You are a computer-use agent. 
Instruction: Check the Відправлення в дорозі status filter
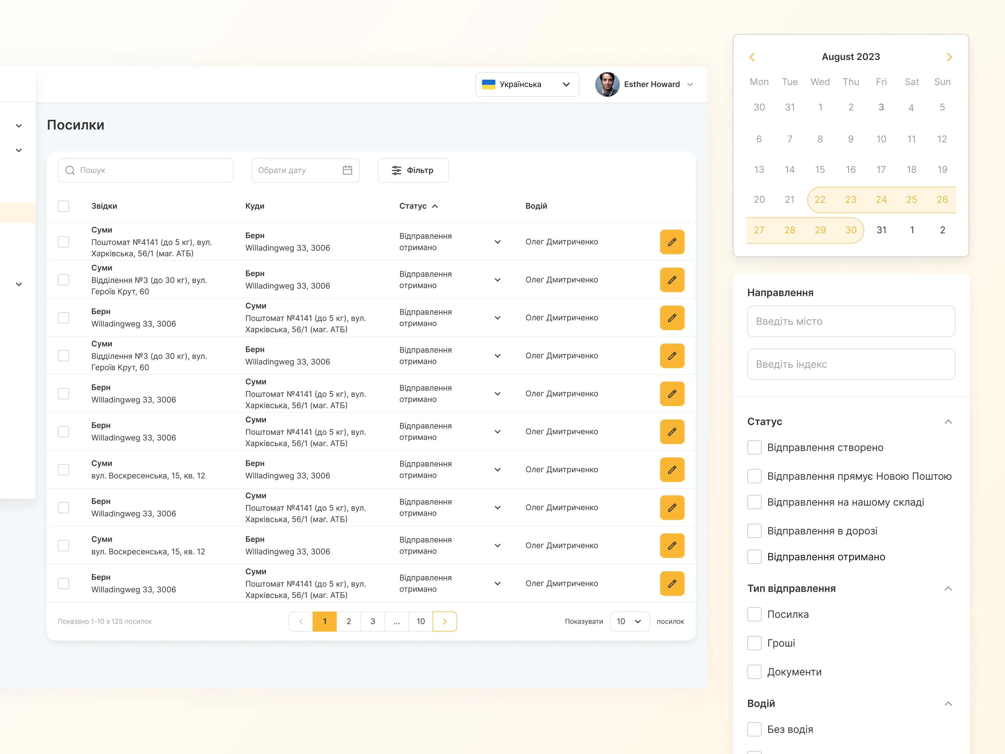point(754,531)
